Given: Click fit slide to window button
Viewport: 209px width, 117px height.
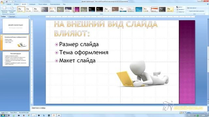Looking at the screenshot, I should 208,113.
